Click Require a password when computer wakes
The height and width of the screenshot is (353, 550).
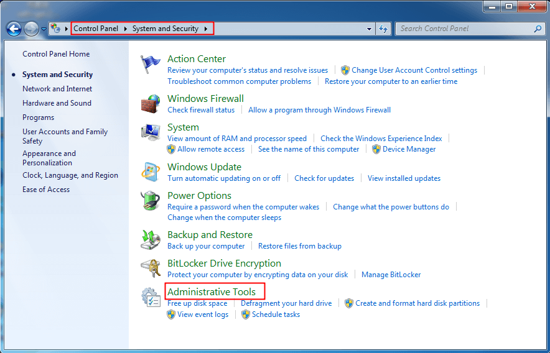pyautogui.click(x=243, y=207)
